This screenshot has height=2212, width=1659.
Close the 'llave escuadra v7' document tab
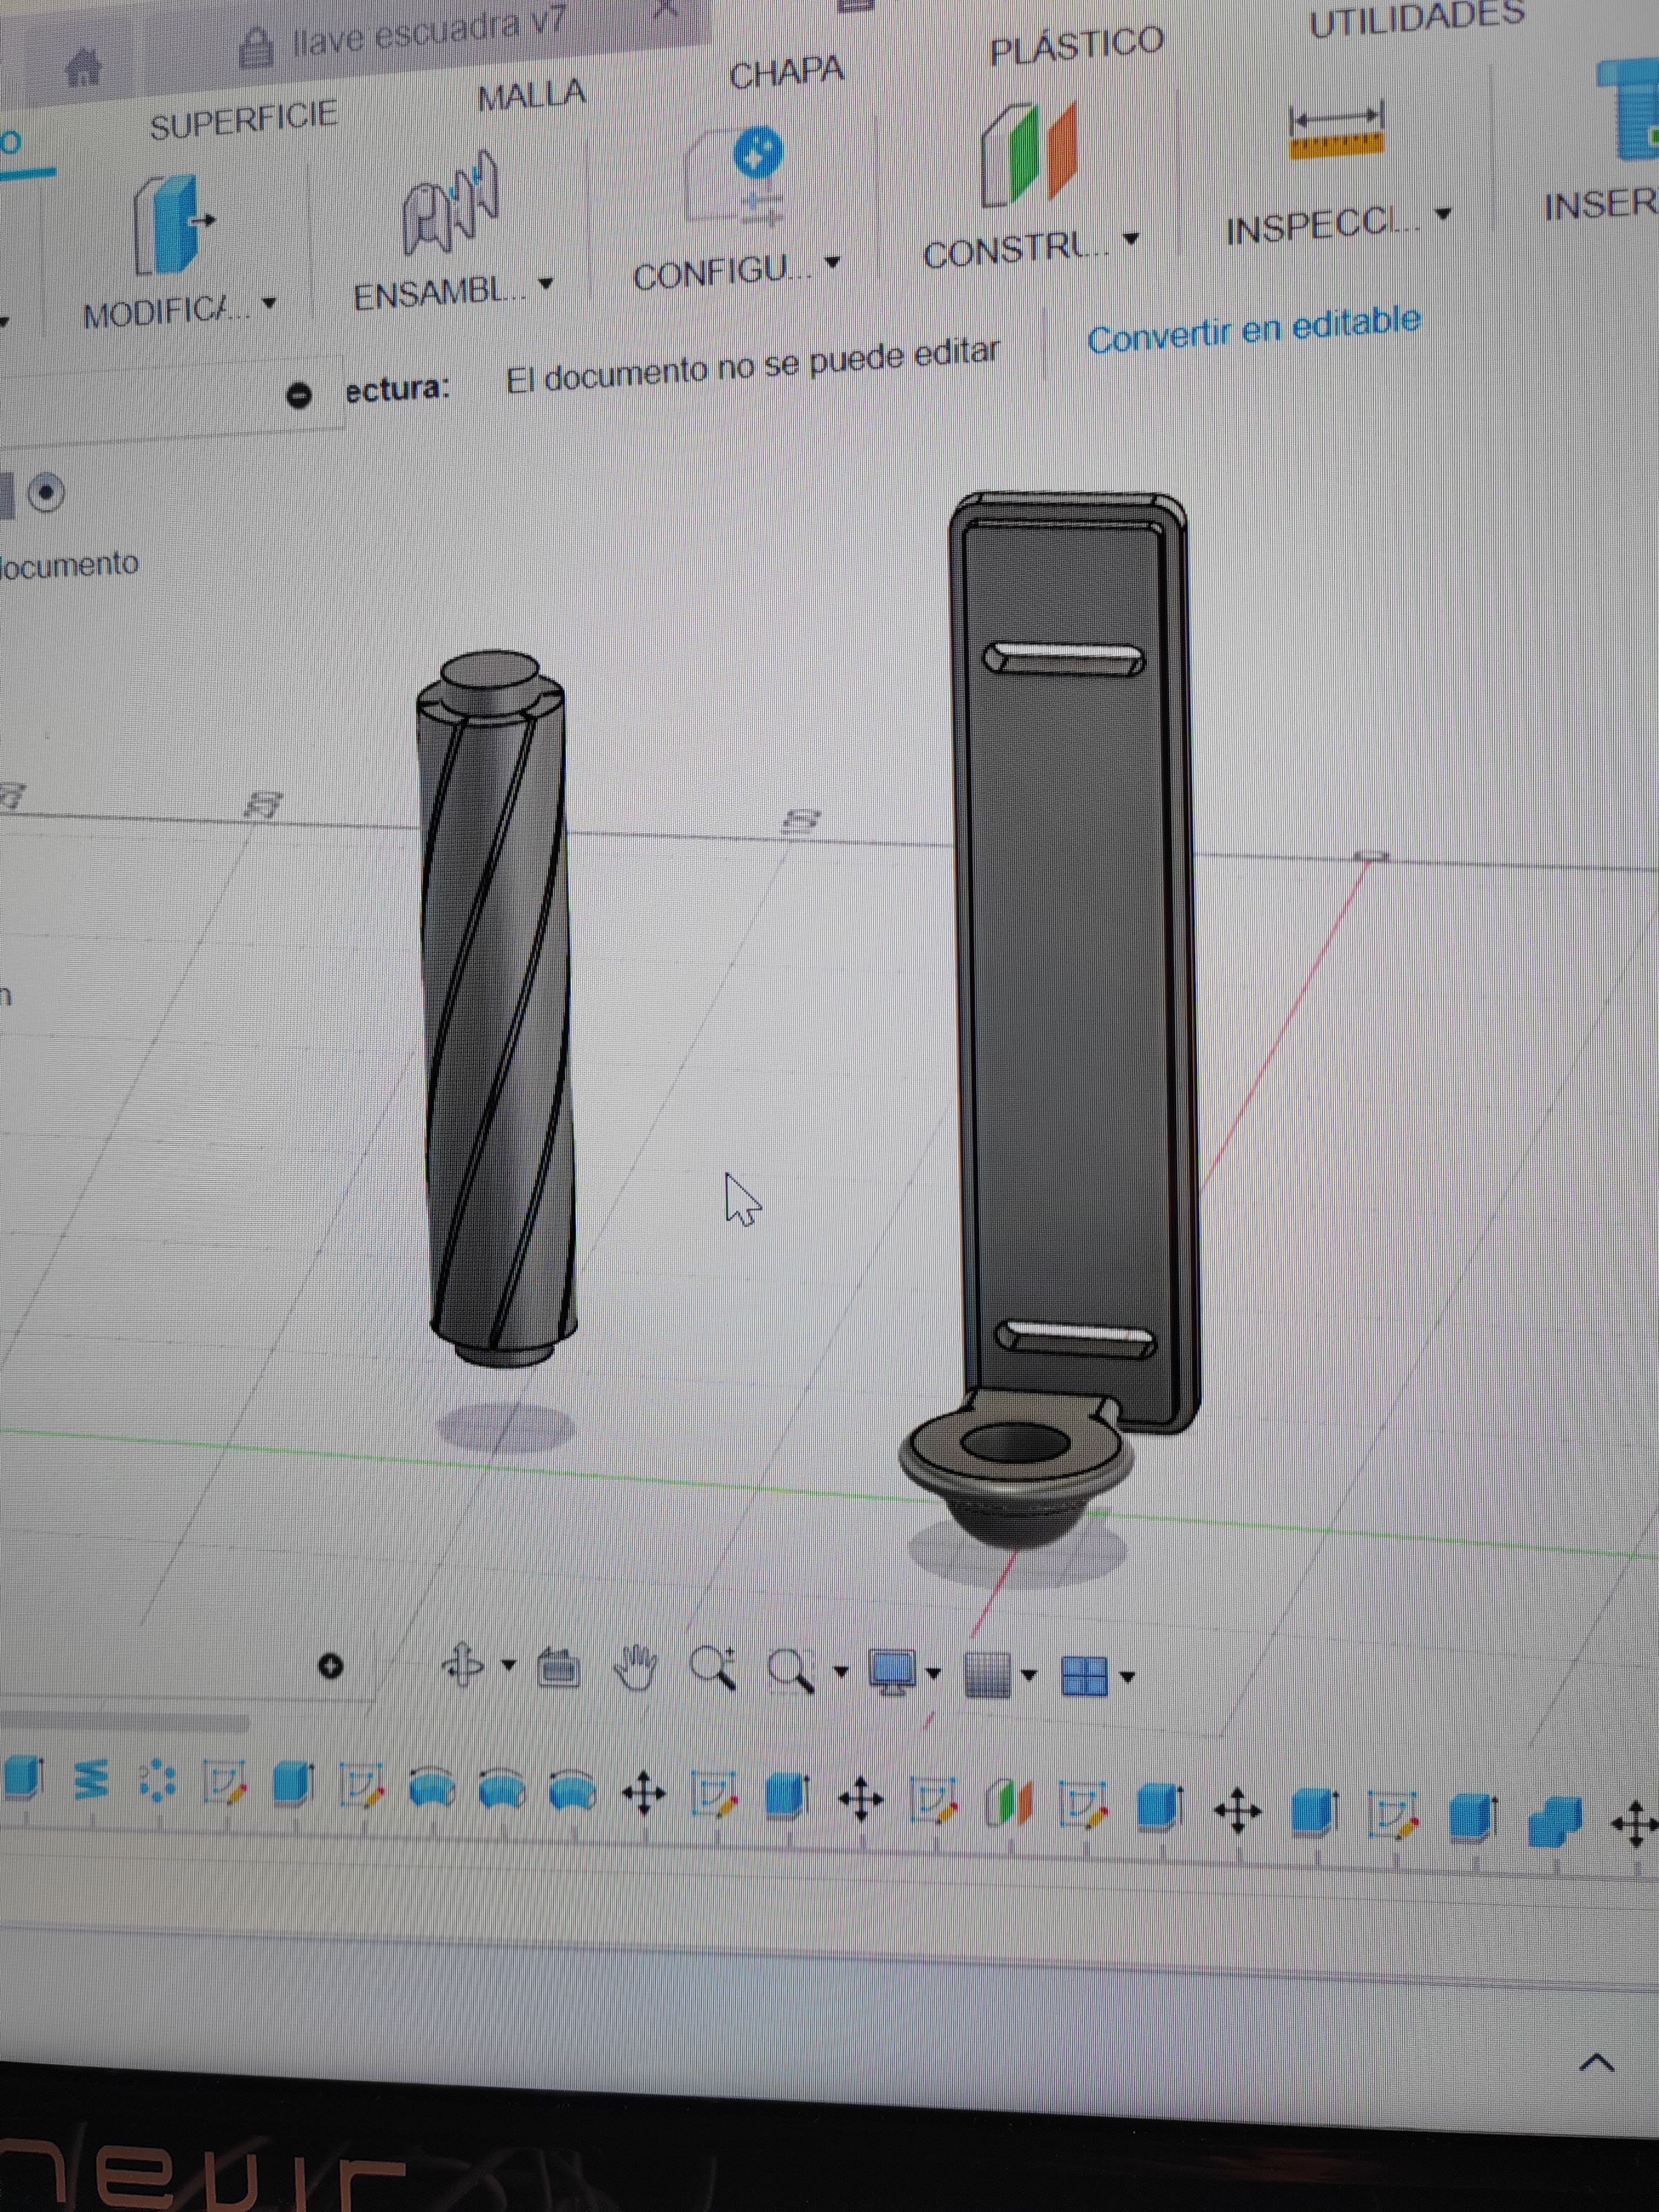[666, 10]
